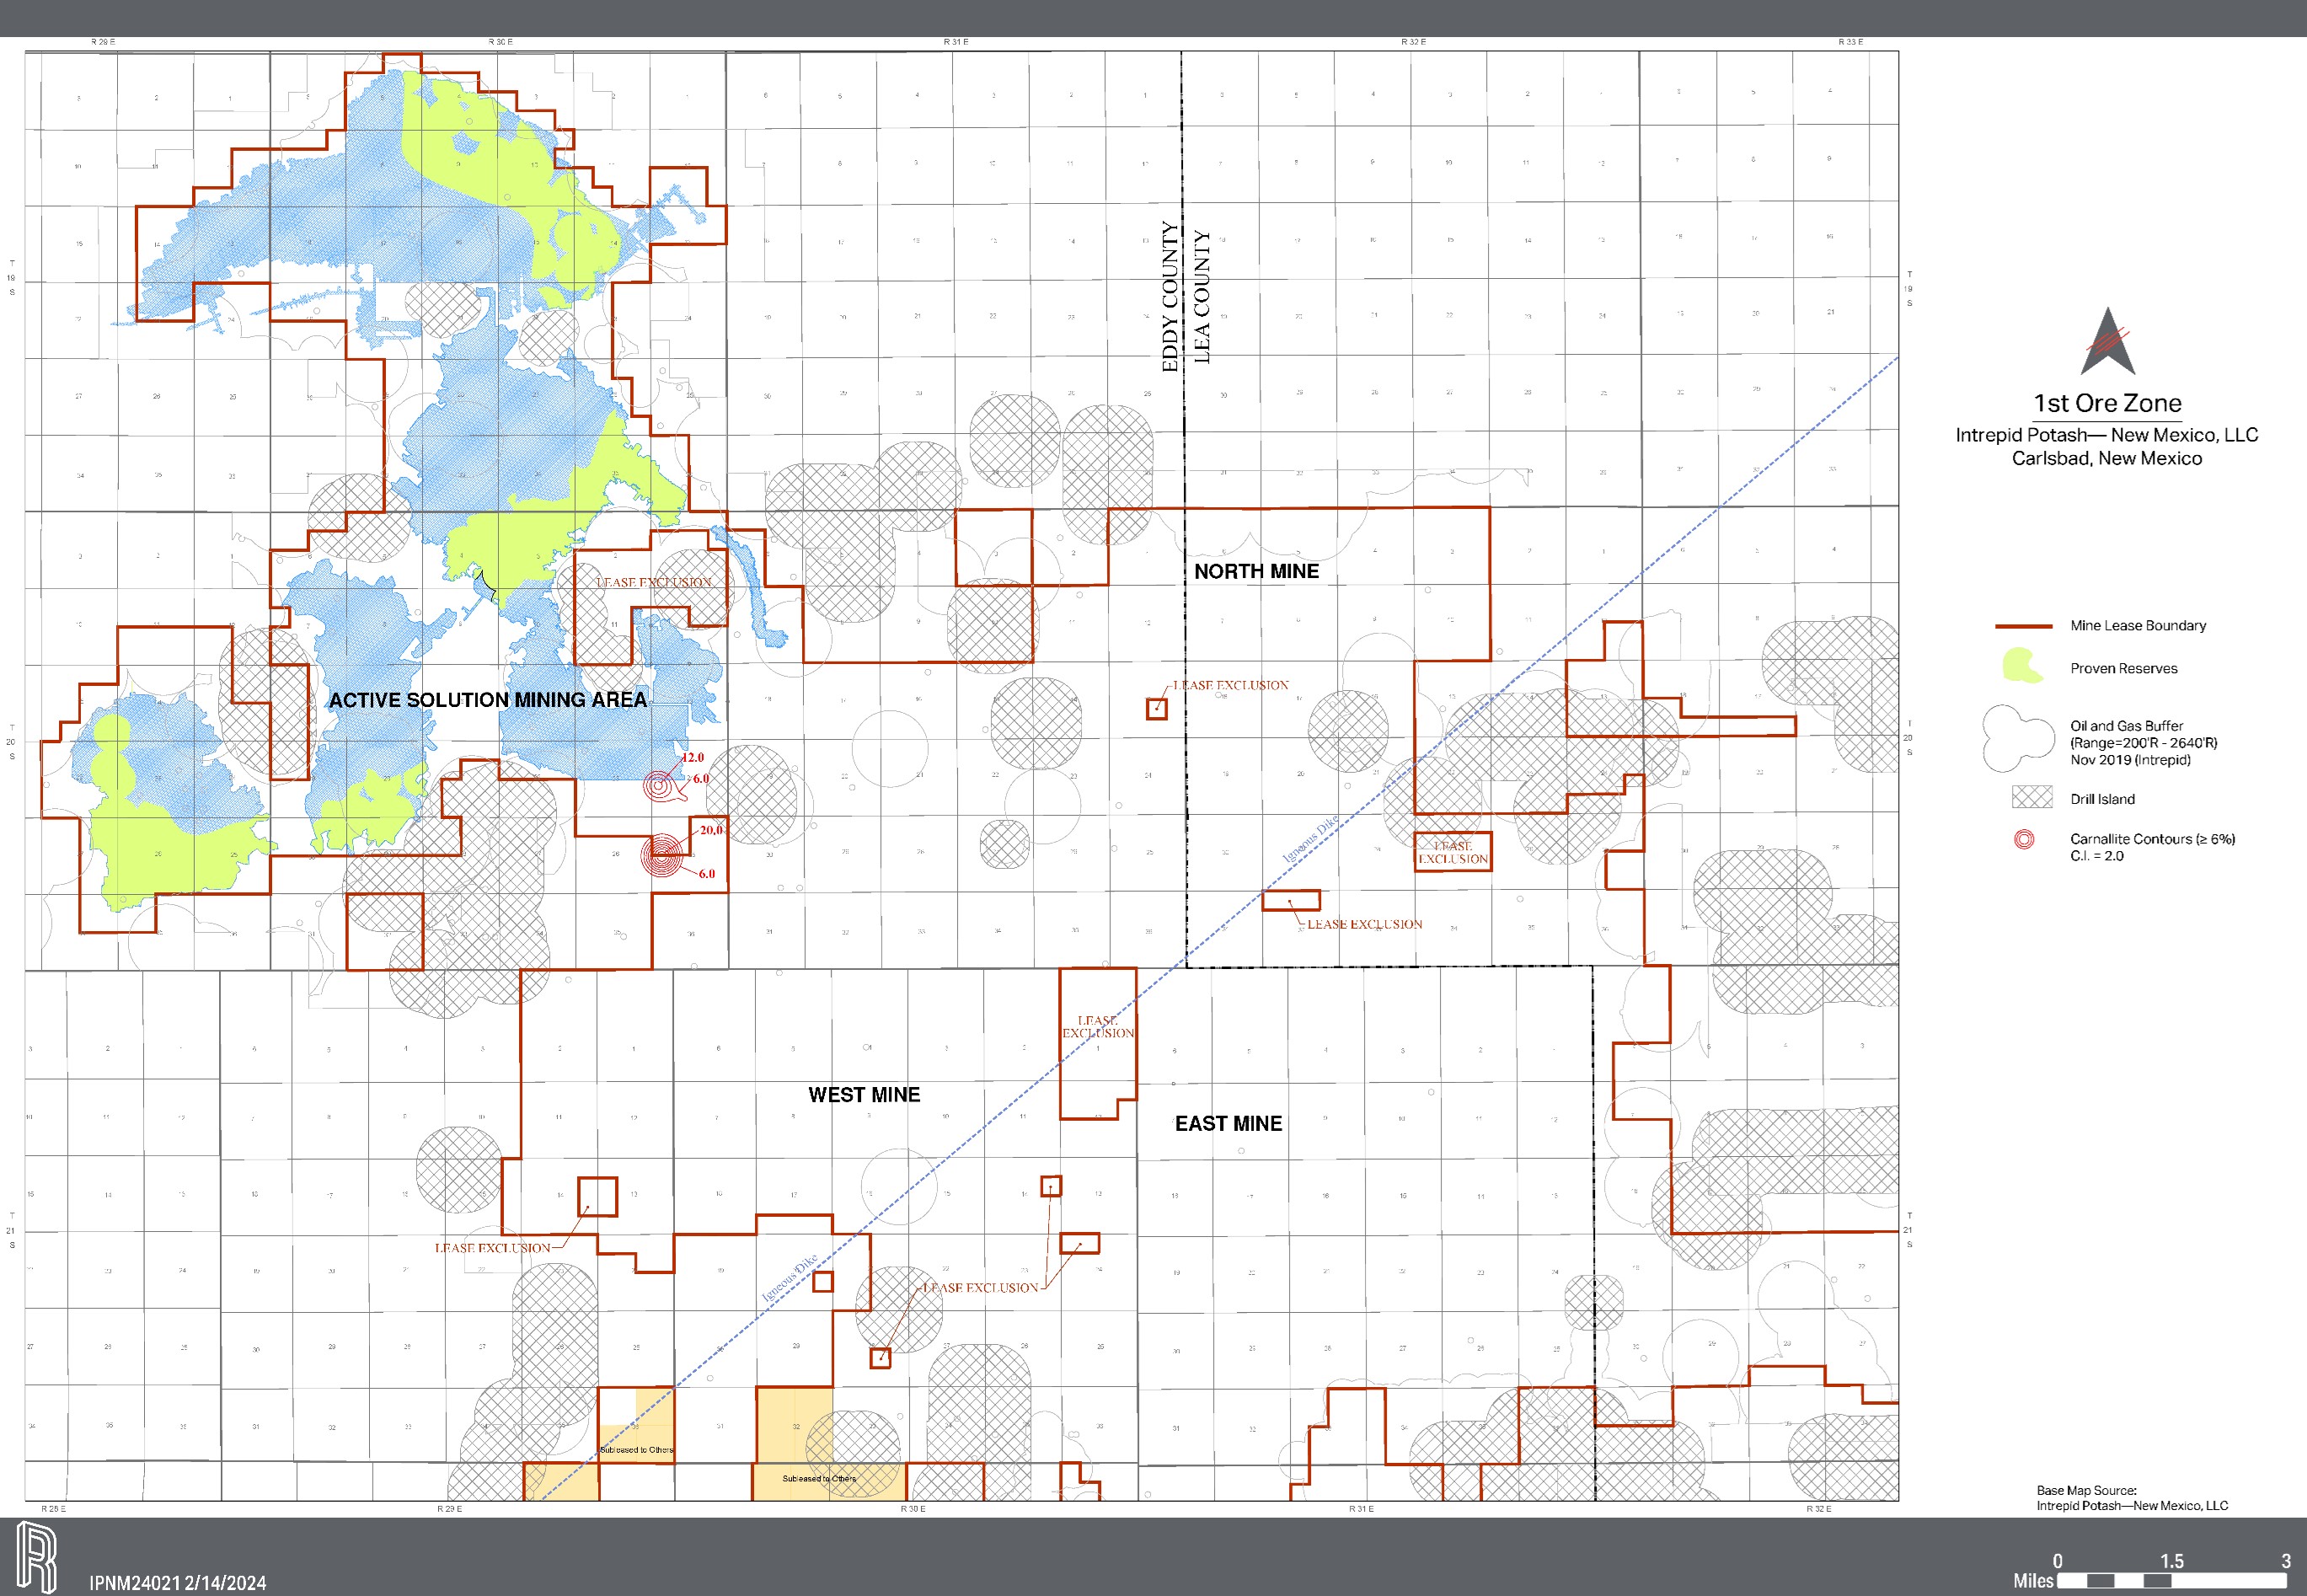Image resolution: width=2307 pixels, height=1596 pixels.
Task: Click the NORTH MINE map label
Action: point(1256,571)
